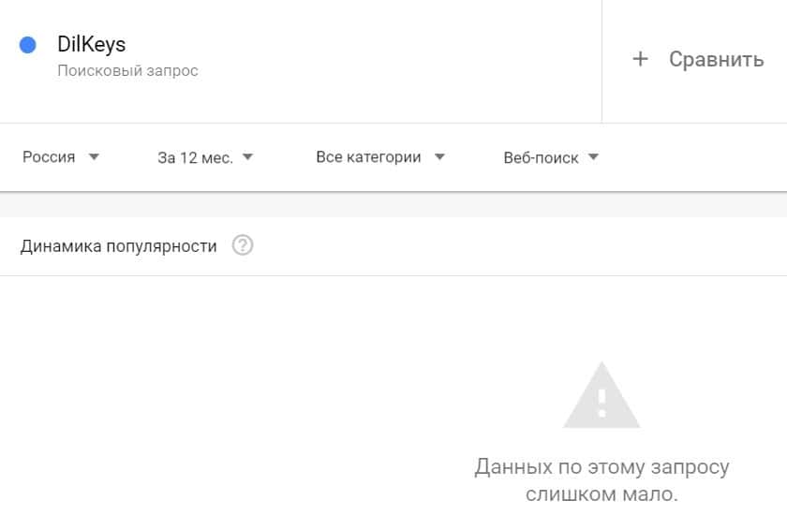Click the warning triangle icon
The image size is (787, 515).
point(601,396)
